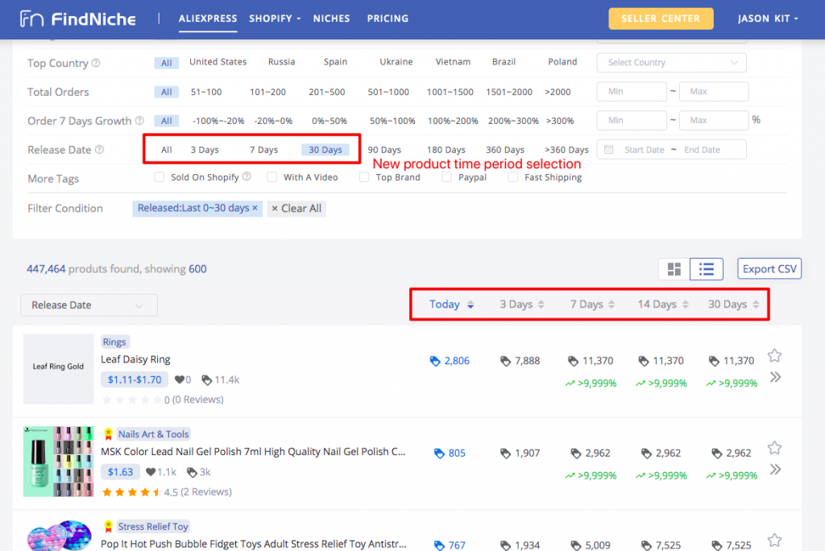Sort products by Today orders
The image size is (825, 551).
click(451, 304)
